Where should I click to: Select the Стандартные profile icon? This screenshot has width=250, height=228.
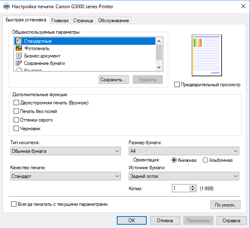[19, 41]
